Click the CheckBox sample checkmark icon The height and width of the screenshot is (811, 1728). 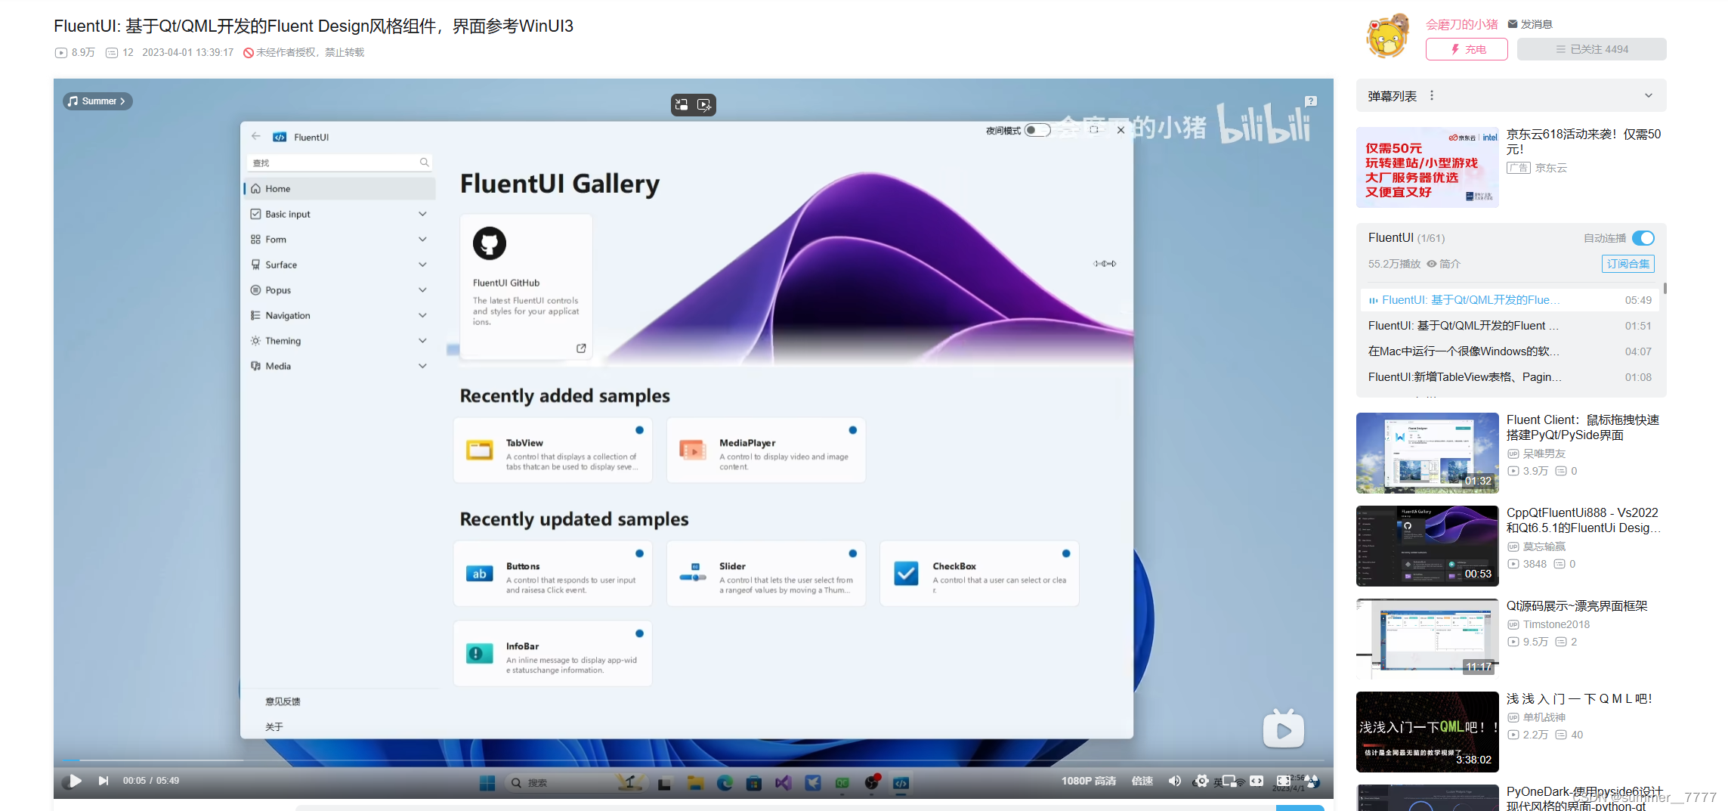(x=906, y=574)
